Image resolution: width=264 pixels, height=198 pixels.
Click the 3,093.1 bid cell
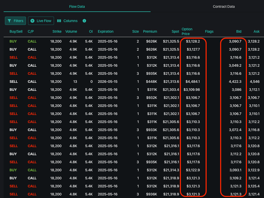coord(235,170)
